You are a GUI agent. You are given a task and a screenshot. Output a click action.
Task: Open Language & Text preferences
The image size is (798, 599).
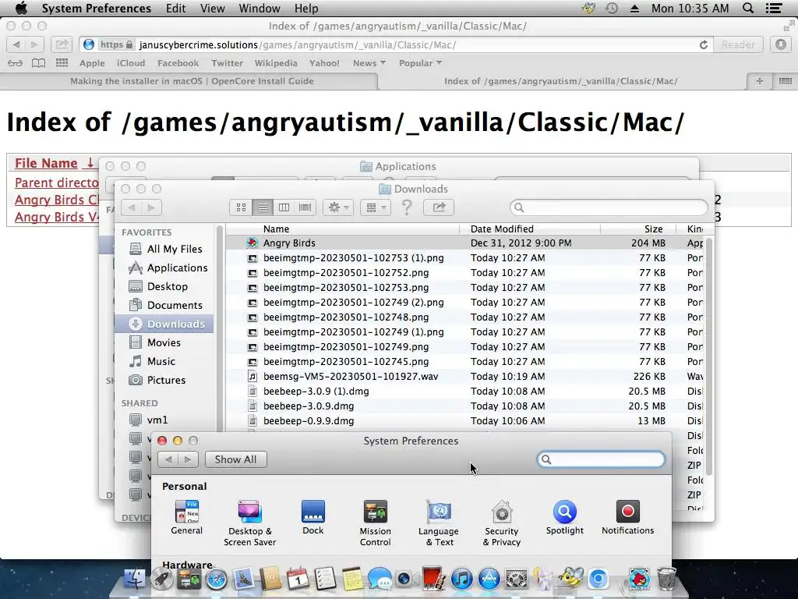pos(439,523)
